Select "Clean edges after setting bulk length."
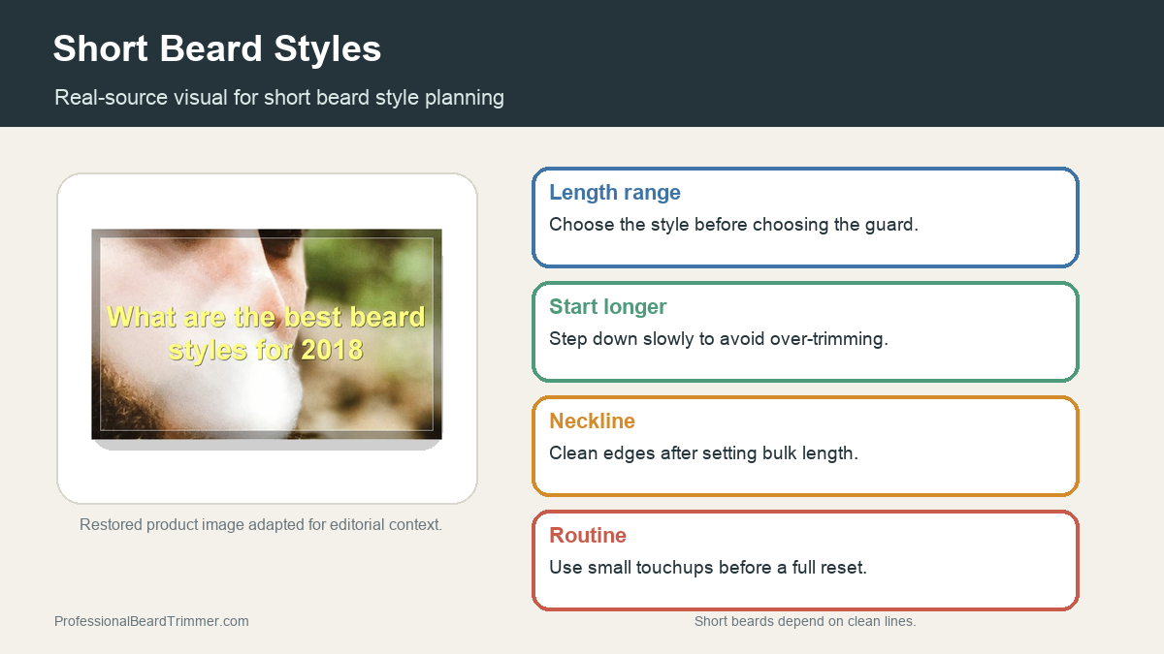Viewport: 1164px width, 654px height. pos(704,453)
